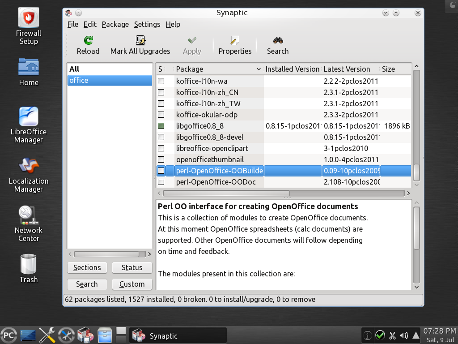Select the 'All' filter entry
This screenshot has height=344, width=458.
(x=110, y=69)
